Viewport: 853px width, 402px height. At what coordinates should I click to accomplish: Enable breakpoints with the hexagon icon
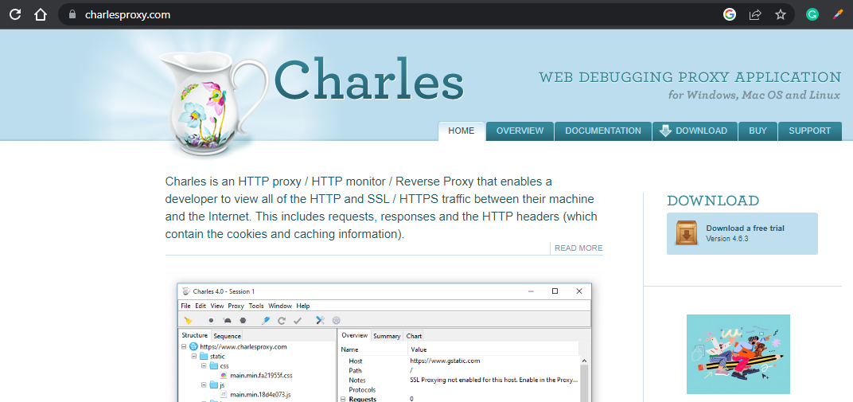243,320
